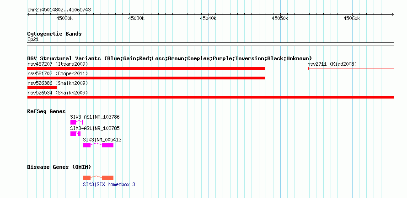
Task: Click the nsv581702 (Cooper2011) variant label
Action: [x=58, y=74]
